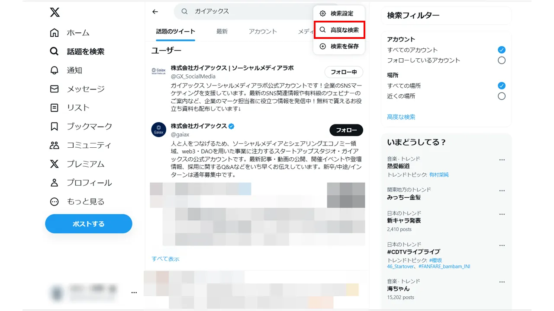This screenshot has width=554, height=311.
Task: Open the メッセージ envelope icon
Action: click(54, 89)
